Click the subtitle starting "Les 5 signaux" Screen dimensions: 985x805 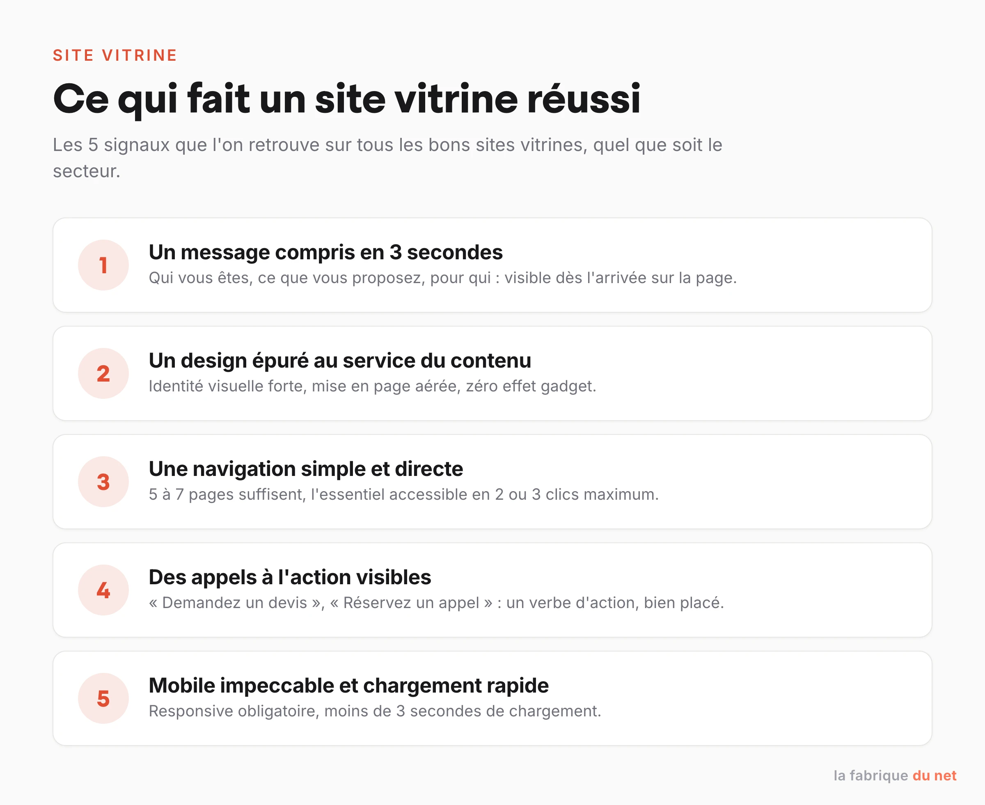click(387, 158)
